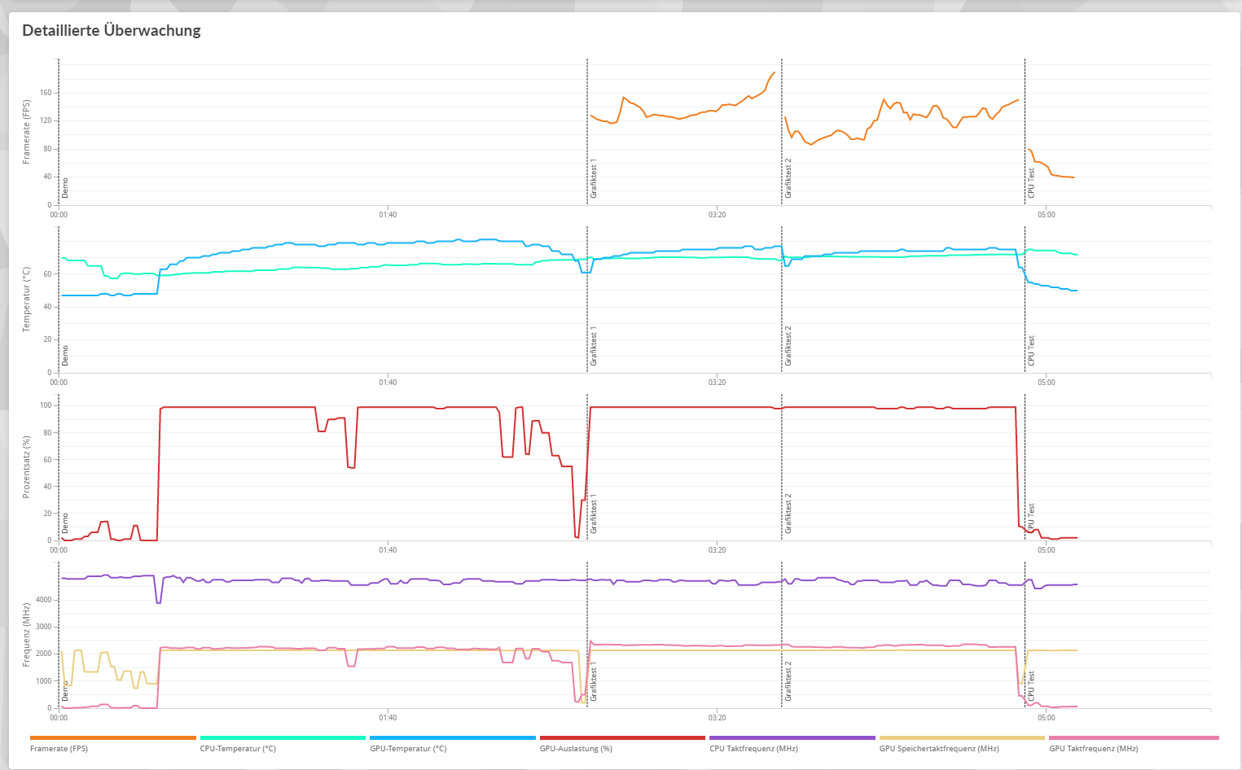Toggle the GPU Speichertaktfrequenz (MHz) legend entry

962,744
